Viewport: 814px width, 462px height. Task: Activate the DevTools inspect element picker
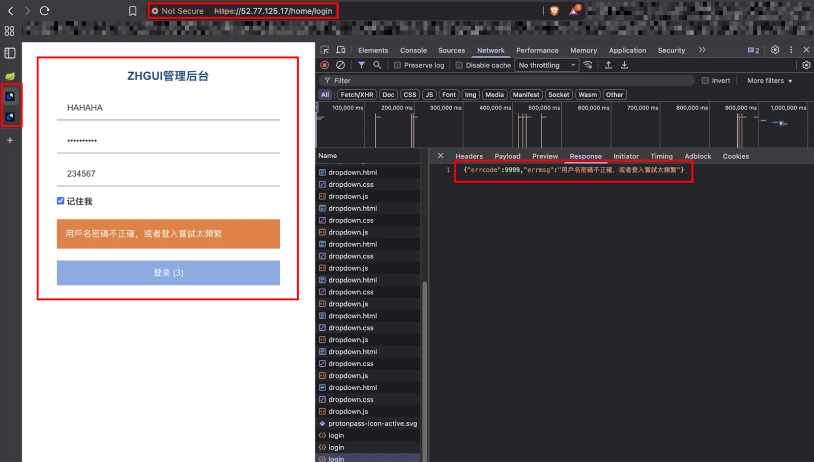pos(325,50)
